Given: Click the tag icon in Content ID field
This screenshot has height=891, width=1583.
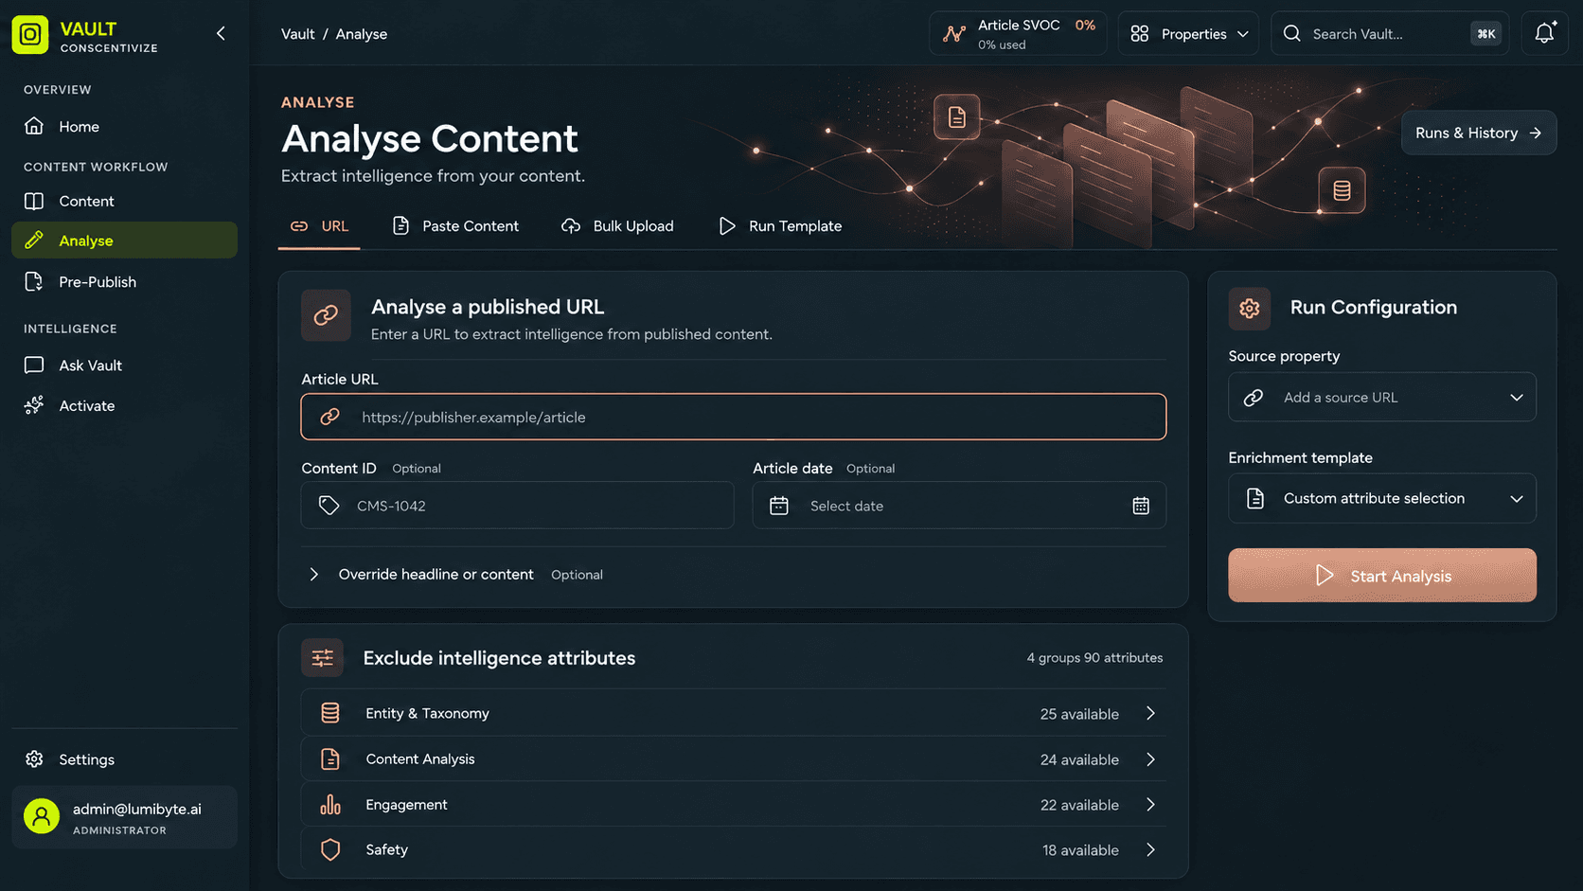Looking at the screenshot, I should (x=329, y=506).
